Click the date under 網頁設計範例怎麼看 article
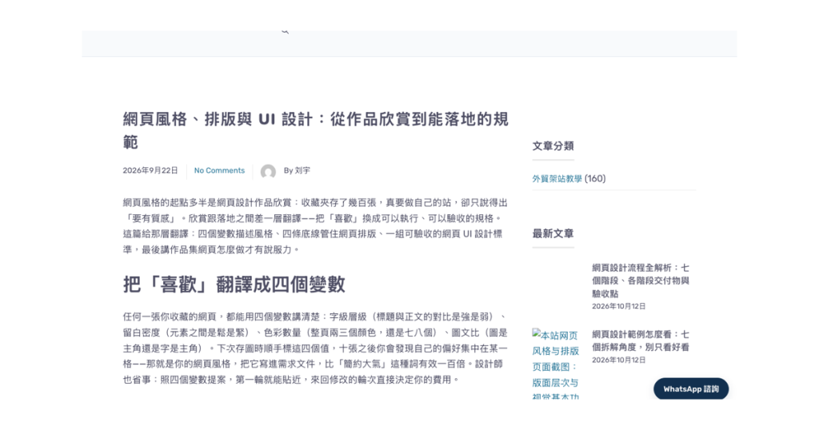Viewport: 819px width, 430px height. coord(618,360)
